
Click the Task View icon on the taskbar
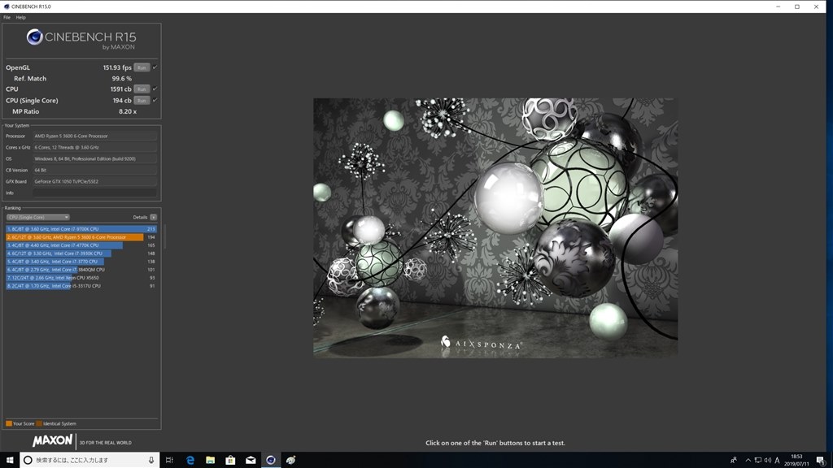click(169, 460)
